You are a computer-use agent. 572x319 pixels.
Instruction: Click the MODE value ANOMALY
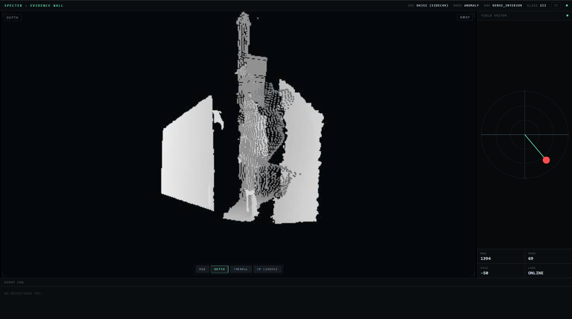[x=471, y=6]
